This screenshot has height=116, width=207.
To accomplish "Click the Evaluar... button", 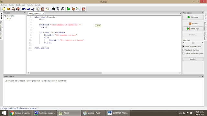I will pyautogui.click(x=193, y=35).
